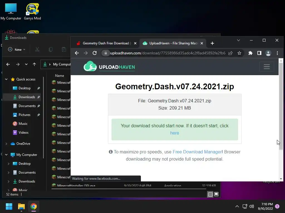This screenshot has width=285, height=213.
Task: Open Chrome's three-dot menu
Action: 277,53
